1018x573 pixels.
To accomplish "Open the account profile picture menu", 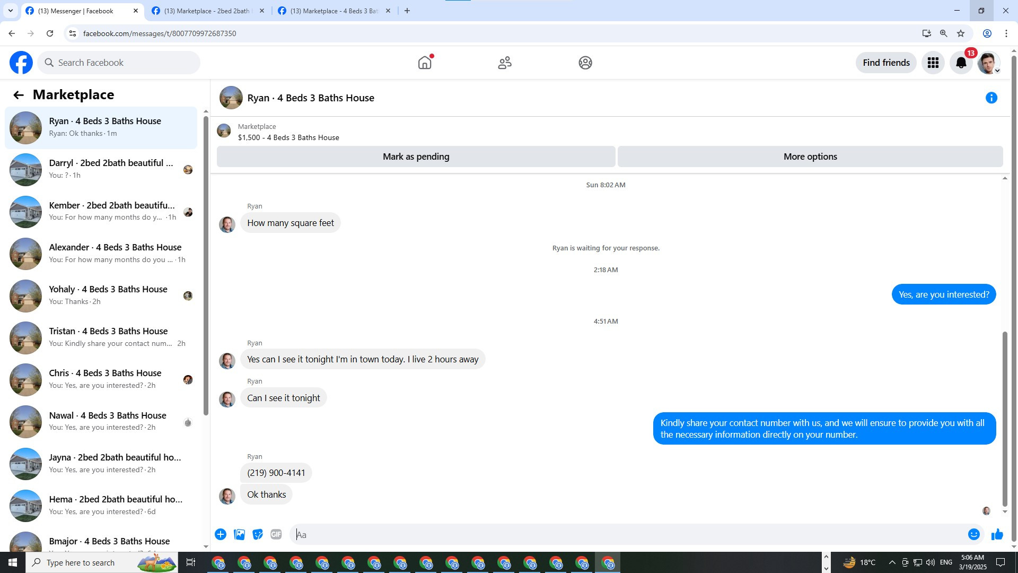I will (989, 63).
